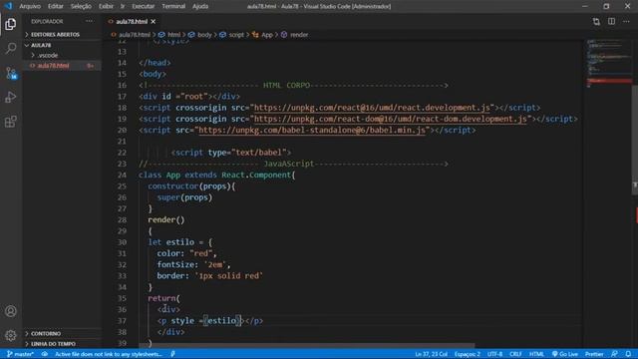Click Espaços: 2 indentation setting
This screenshot has height=359, width=638.
[468, 354]
